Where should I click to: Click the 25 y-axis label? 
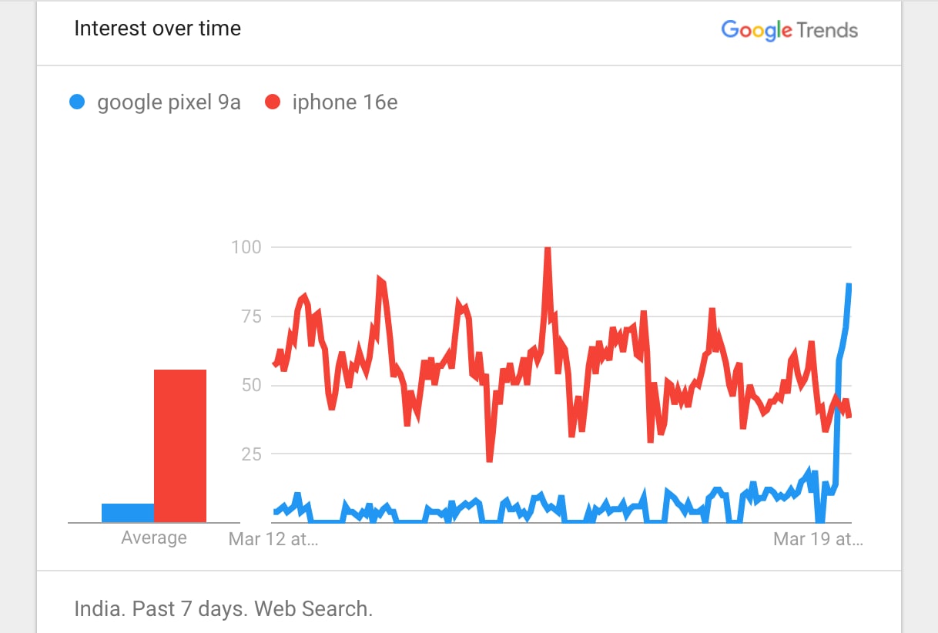tap(250, 454)
